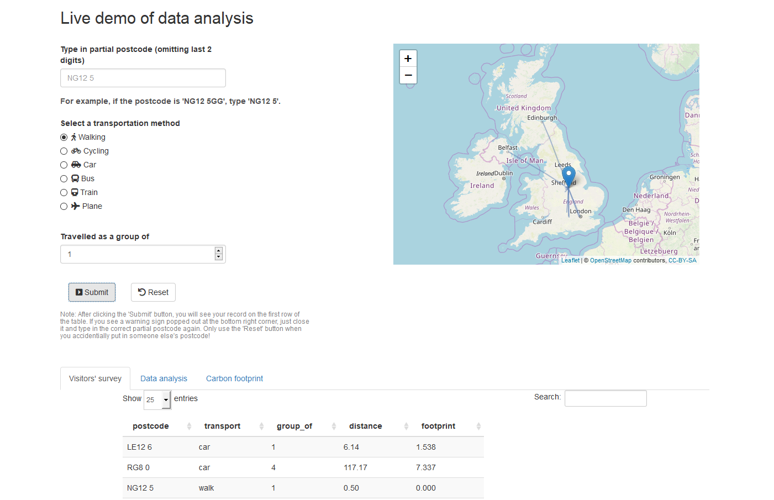The width and height of the screenshot is (774, 500).
Task: Zoom in on the map
Action: [408, 58]
